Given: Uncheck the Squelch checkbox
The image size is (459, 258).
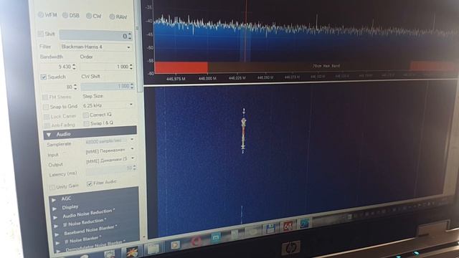Looking at the screenshot, I should pos(44,77).
